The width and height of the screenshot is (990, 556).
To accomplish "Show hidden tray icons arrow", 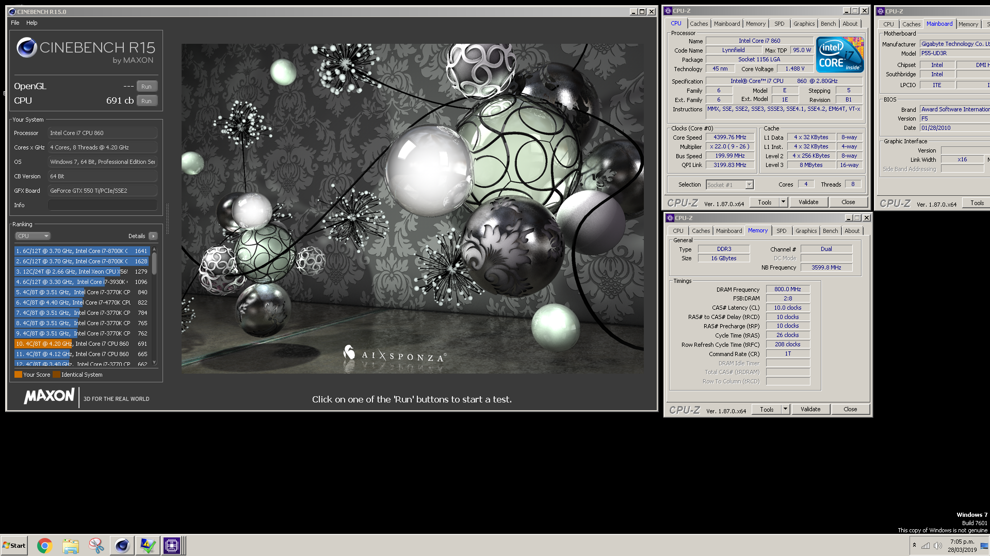I will [x=914, y=545].
